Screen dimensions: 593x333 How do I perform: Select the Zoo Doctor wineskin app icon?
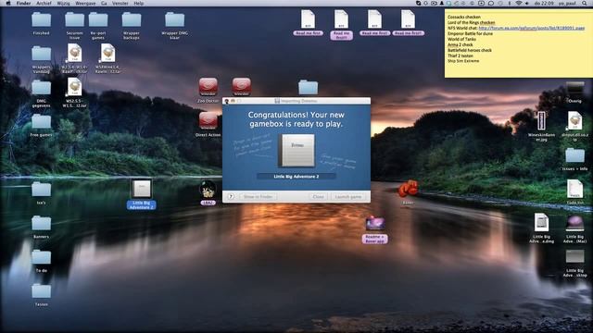pyautogui.click(x=208, y=87)
